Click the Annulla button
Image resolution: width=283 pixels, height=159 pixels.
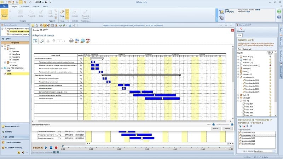click(215, 129)
